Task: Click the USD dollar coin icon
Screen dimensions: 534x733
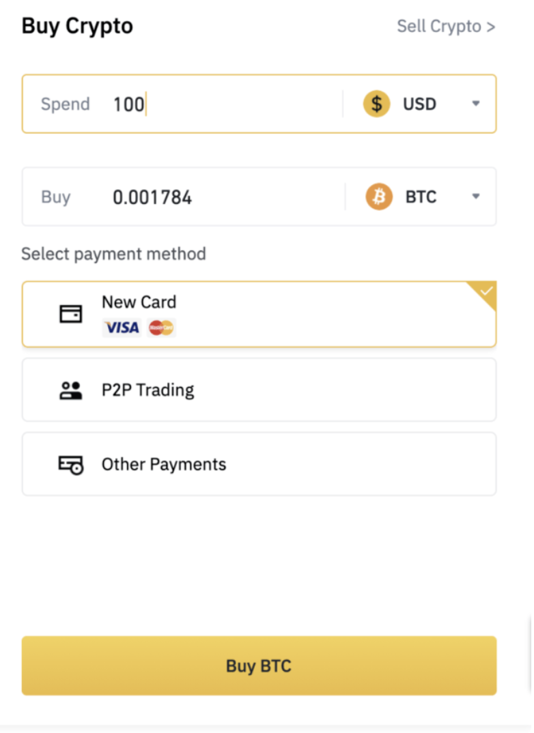Action: [376, 104]
